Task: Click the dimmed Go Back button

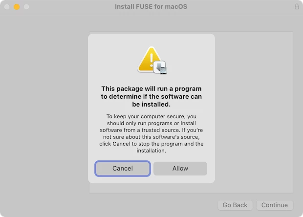Action: point(235,205)
